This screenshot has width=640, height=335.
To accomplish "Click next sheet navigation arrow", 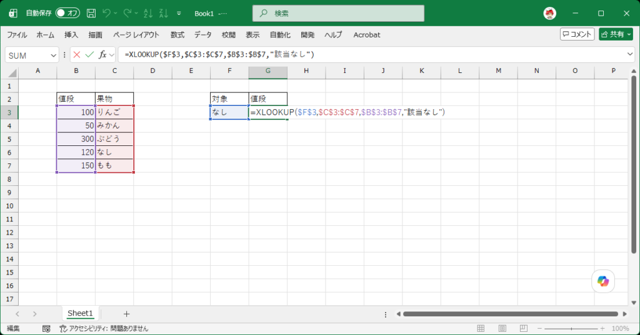I will 35,314.
